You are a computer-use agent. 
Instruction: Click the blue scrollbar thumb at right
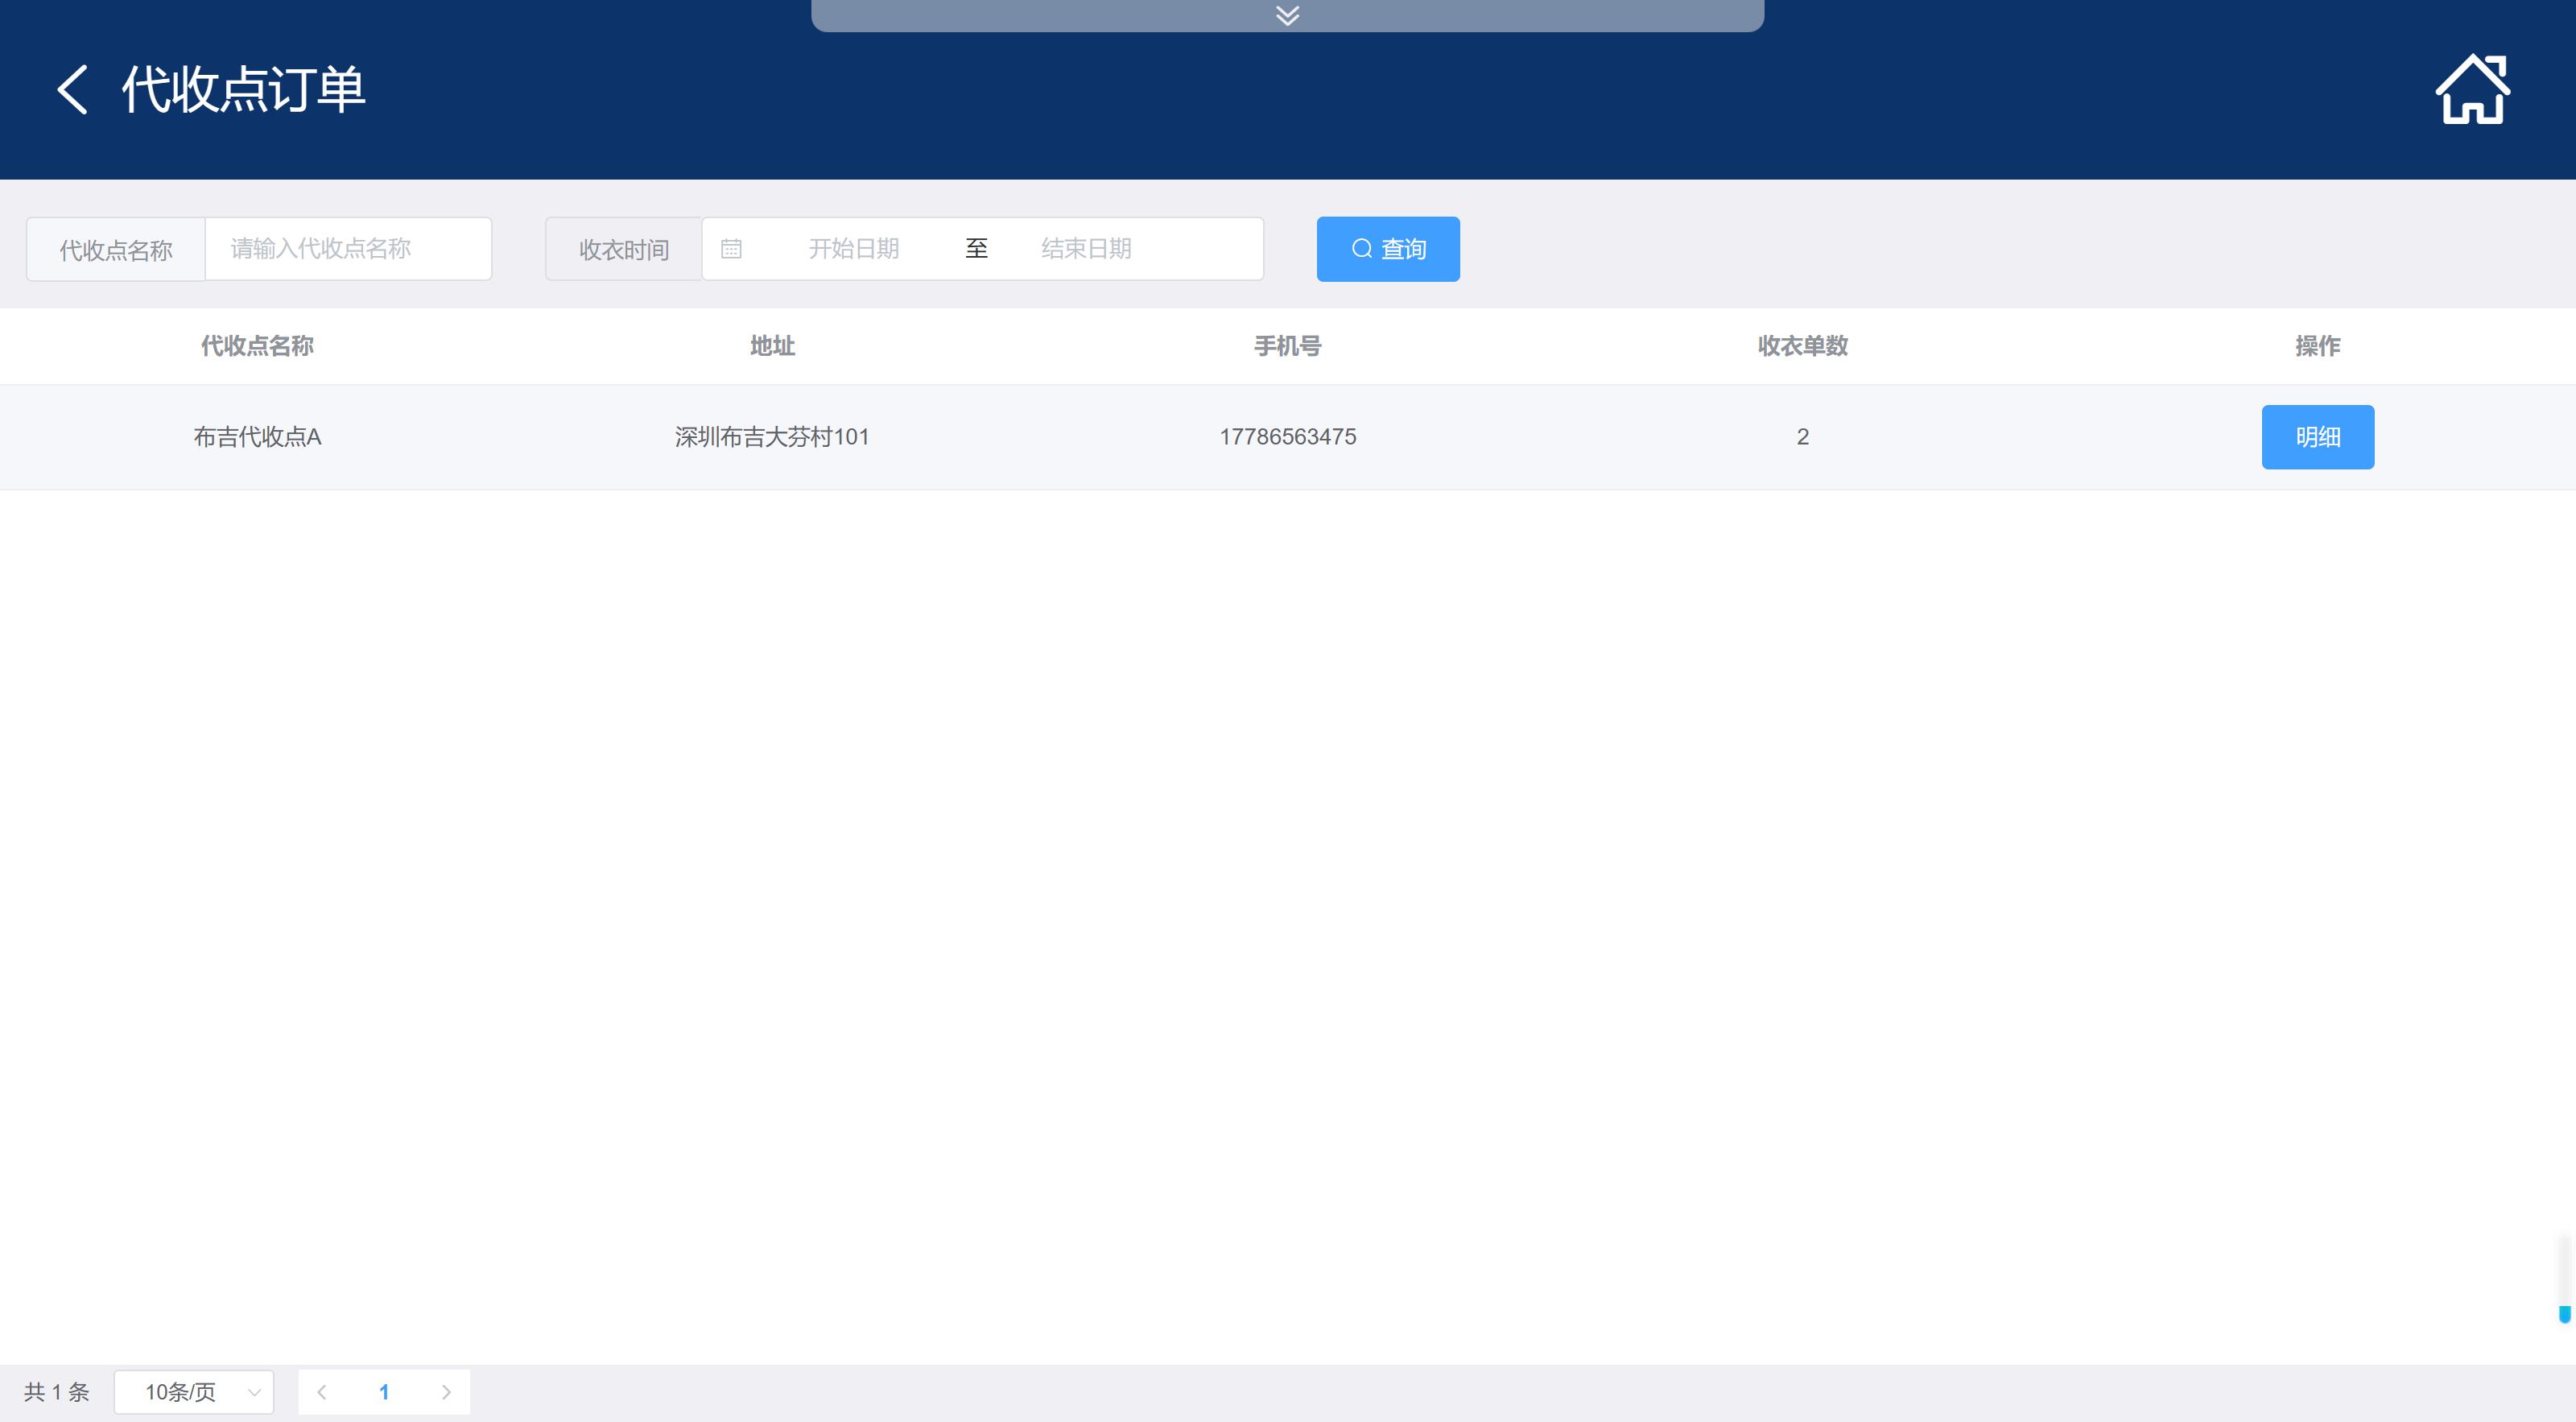2564,1314
